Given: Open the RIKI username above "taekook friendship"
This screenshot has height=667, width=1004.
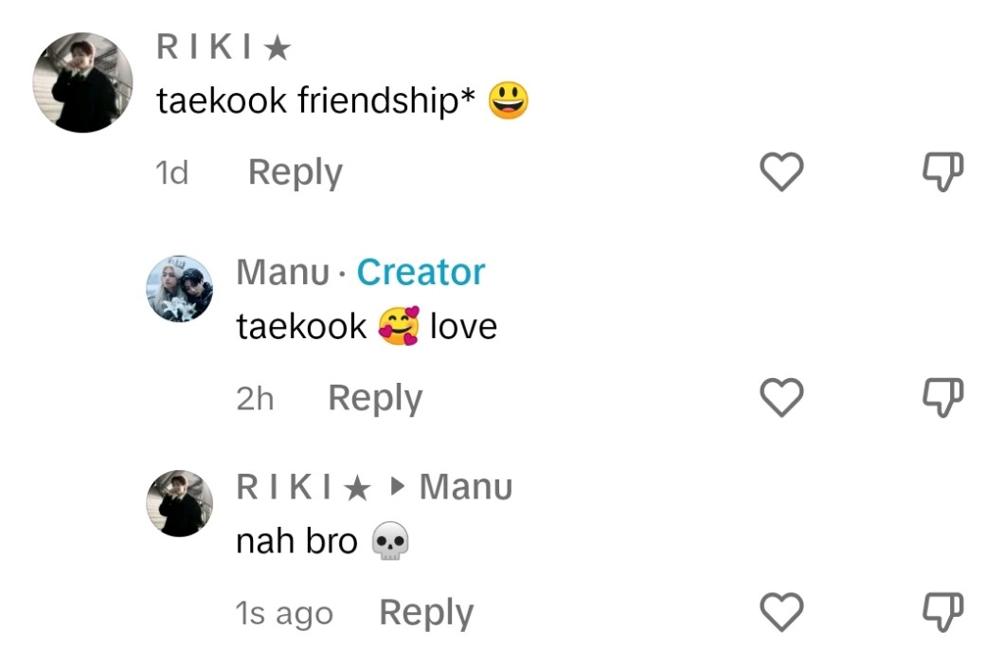Looking at the screenshot, I should (x=224, y=48).
